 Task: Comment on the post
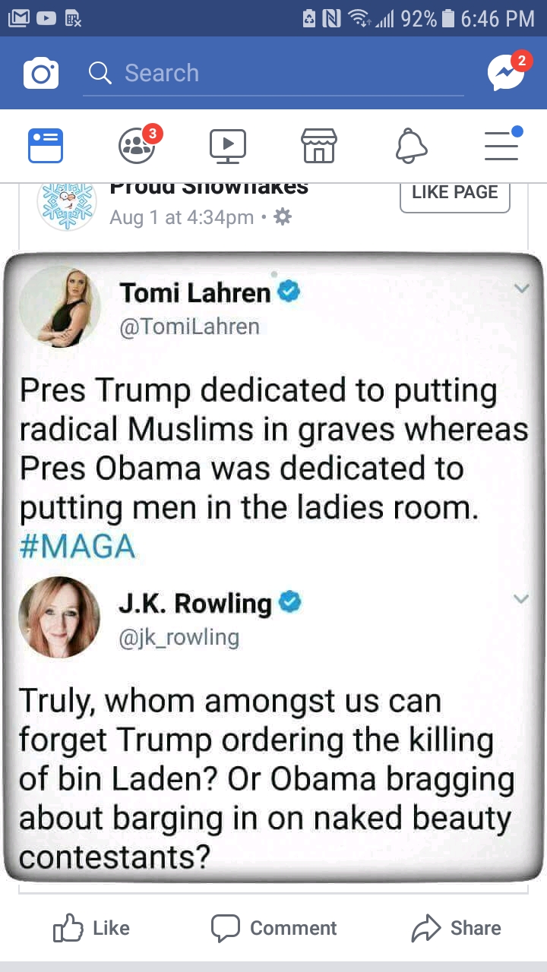[273, 929]
